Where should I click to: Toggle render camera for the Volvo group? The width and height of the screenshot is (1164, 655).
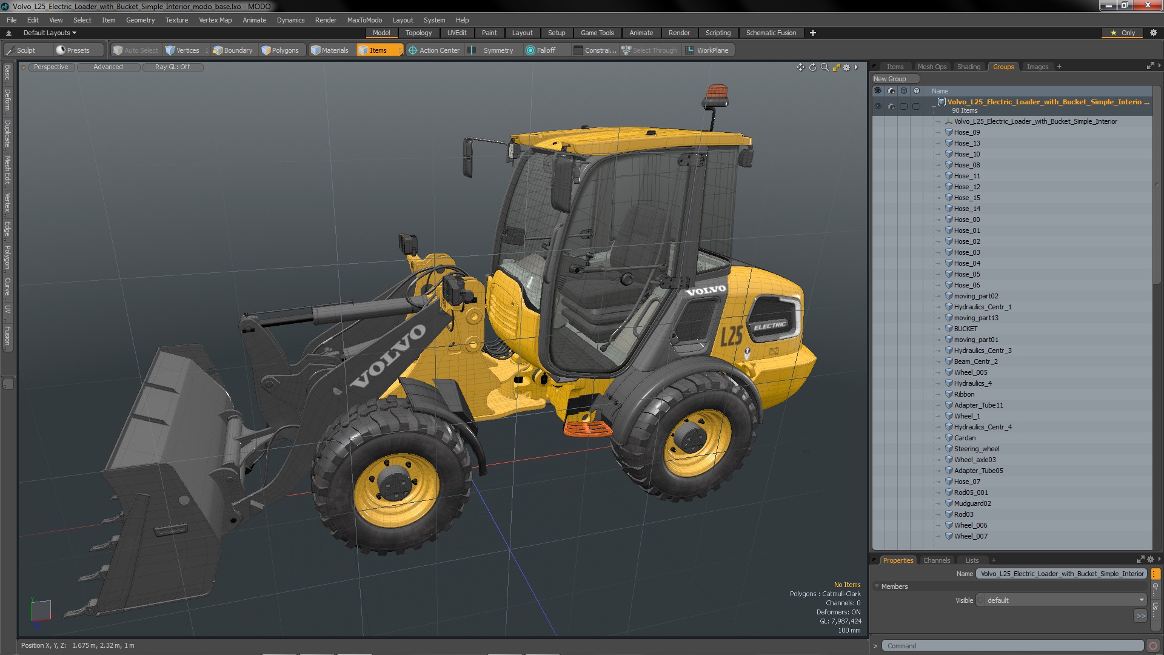point(891,106)
